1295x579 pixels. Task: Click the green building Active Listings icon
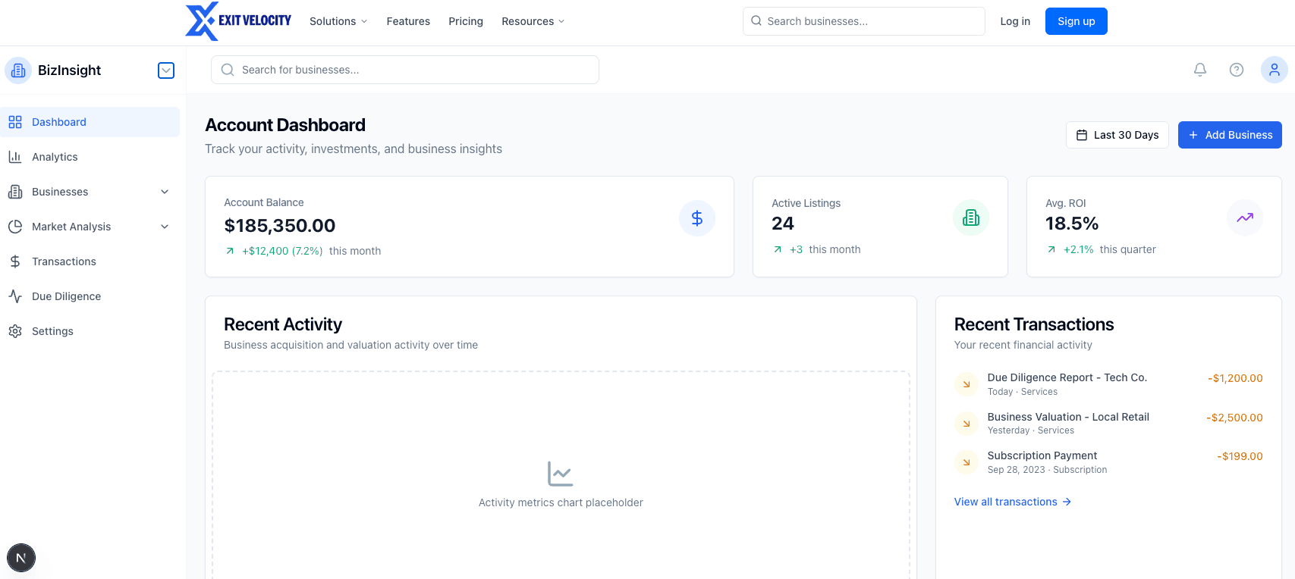(970, 218)
